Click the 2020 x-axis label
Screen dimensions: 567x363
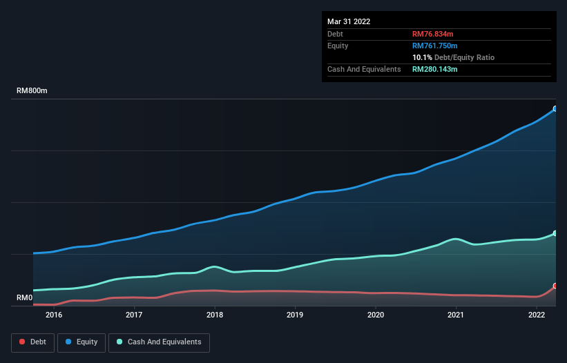376,315
